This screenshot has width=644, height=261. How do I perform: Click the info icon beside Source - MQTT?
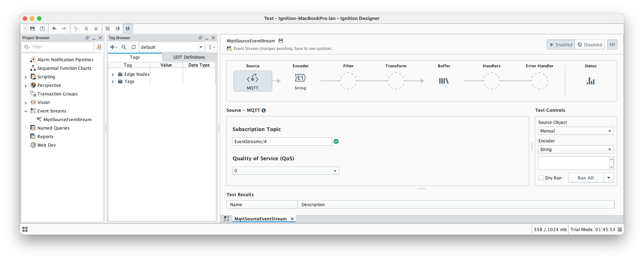(264, 110)
